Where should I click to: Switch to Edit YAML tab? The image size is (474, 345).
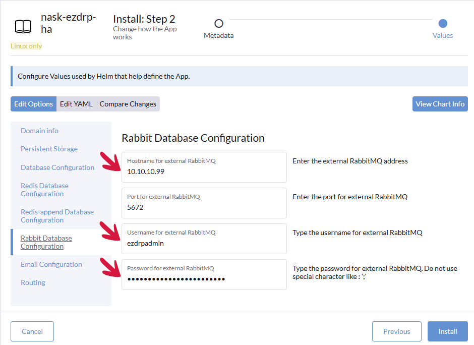(x=76, y=104)
